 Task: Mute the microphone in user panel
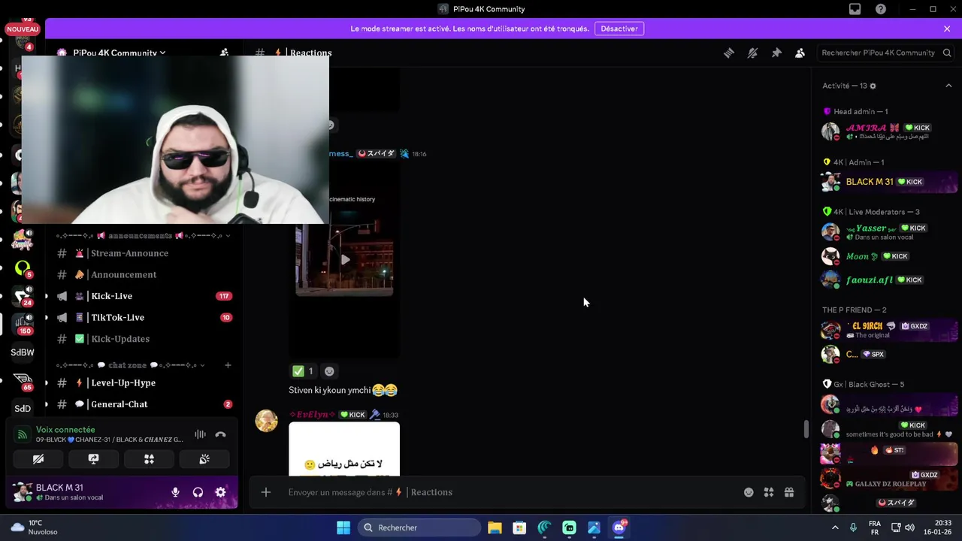(x=175, y=492)
